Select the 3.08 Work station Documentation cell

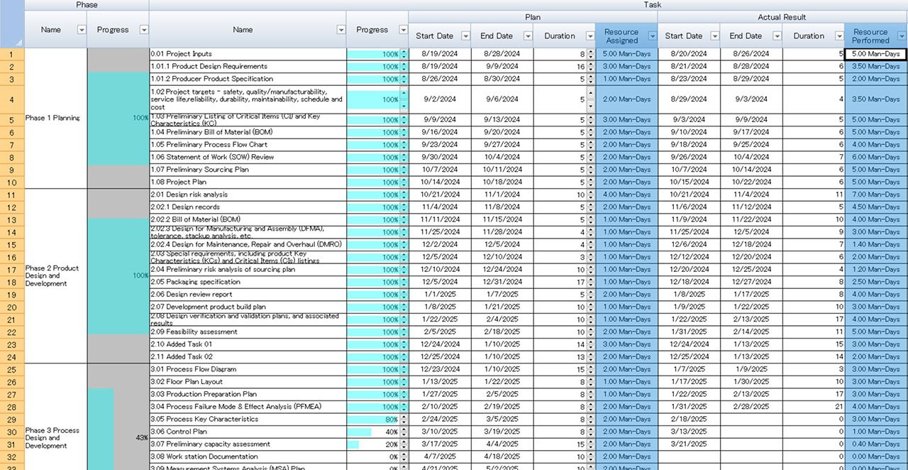pos(248,457)
